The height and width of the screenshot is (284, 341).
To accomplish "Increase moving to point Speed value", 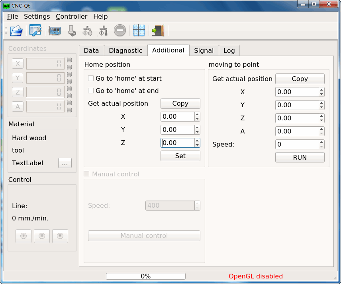I will [321, 142].
